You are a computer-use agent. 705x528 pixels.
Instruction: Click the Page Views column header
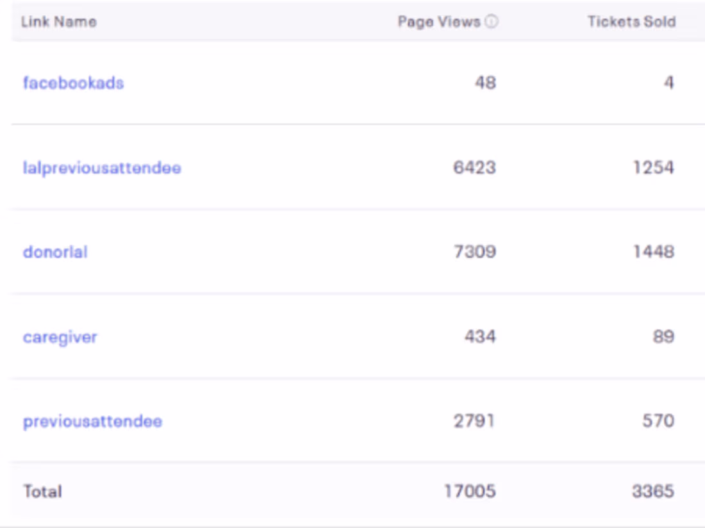(439, 22)
